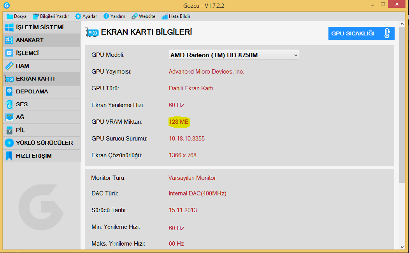This screenshot has width=409, height=253.
Task: Click the value Advanced Micro Devices, Inc.
Action: coord(206,72)
